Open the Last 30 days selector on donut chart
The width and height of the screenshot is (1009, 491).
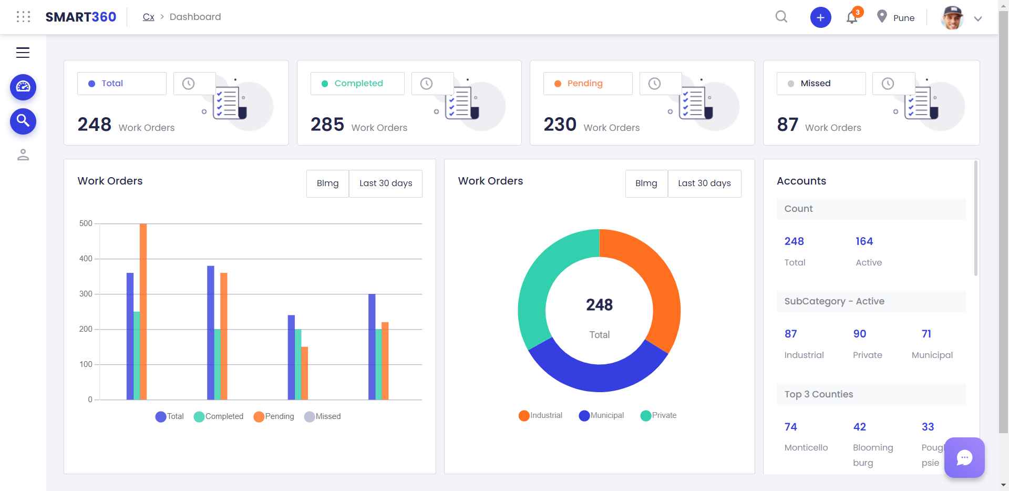(705, 183)
